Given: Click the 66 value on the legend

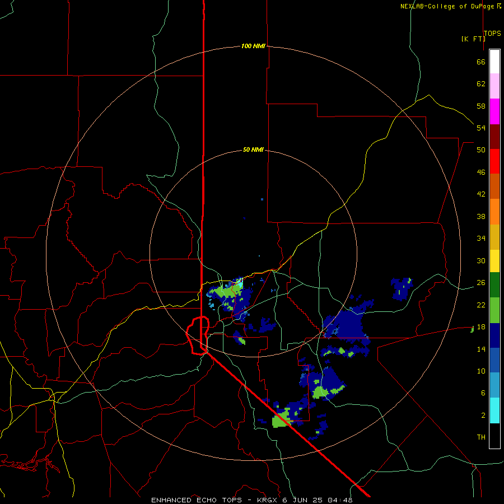Looking at the screenshot, I should 481,62.
